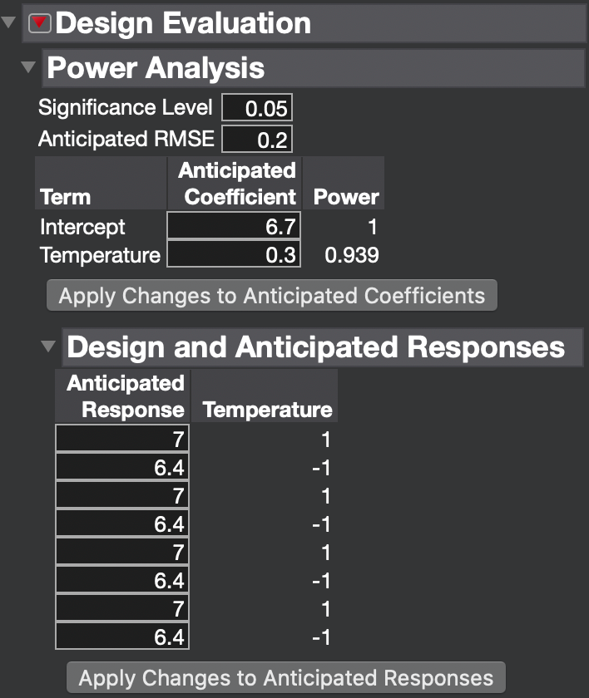The image size is (589, 698).
Task: Click the first Anticipated Response cell
Action: tap(122, 439)
